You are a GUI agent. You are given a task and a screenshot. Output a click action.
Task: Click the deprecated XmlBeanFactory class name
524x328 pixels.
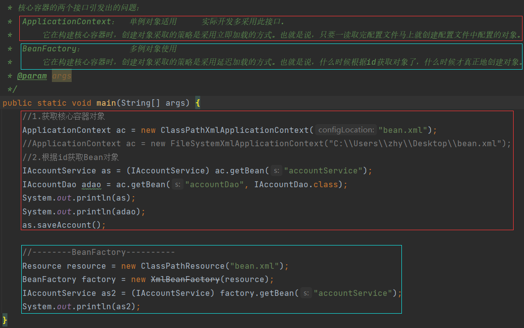coord(185,279)
